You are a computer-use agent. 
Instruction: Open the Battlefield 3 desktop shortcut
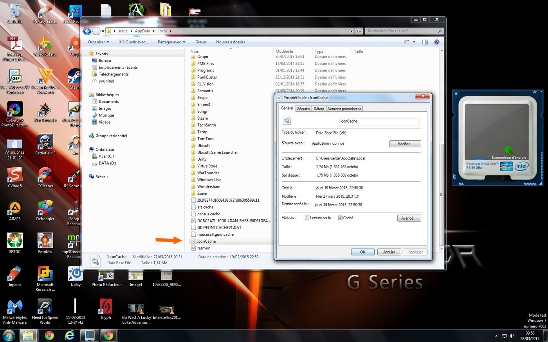point(45,145)
